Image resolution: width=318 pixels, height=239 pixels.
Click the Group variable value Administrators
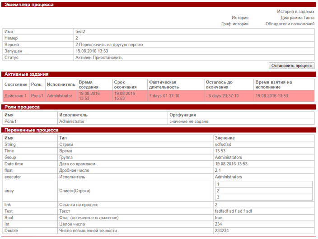(229, 157)
